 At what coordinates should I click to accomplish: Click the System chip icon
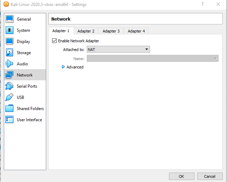pyautogui.click(x=9, y=30)
